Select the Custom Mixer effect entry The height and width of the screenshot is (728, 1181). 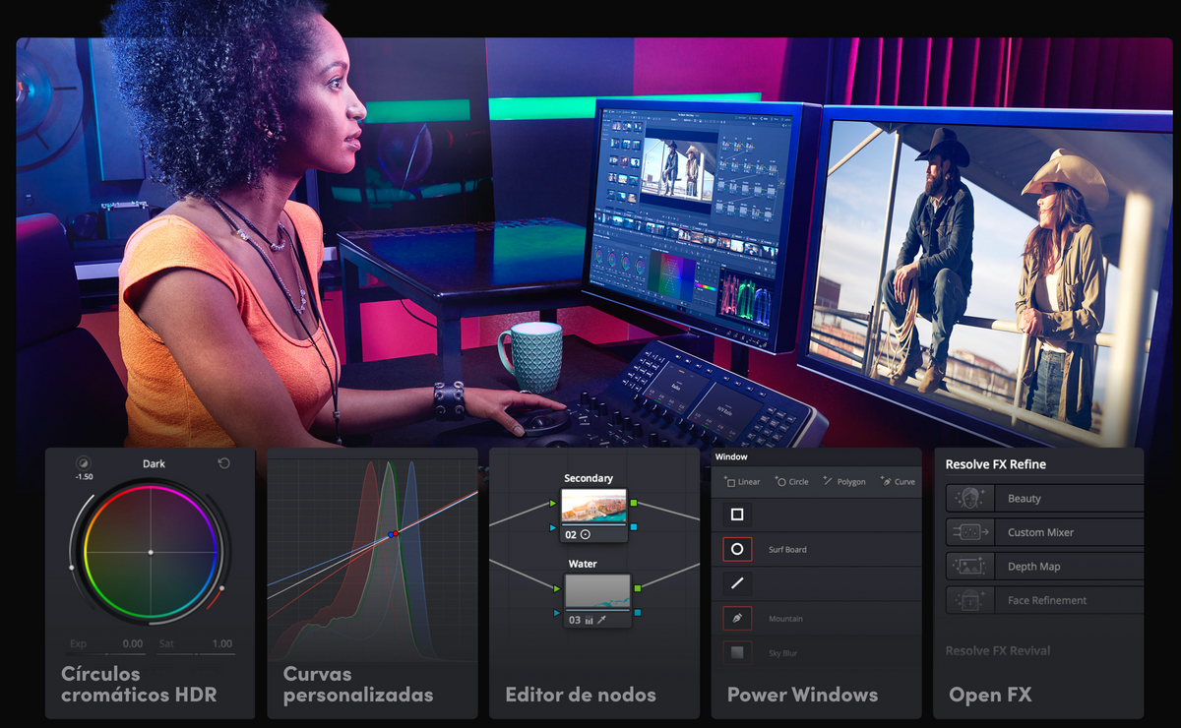(x=1044, y=532)
